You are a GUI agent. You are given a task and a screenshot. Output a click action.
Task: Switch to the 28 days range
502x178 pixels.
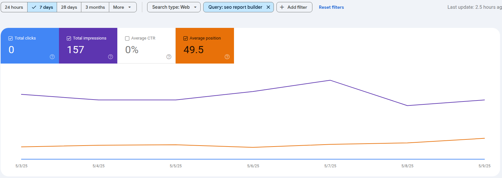69,7
